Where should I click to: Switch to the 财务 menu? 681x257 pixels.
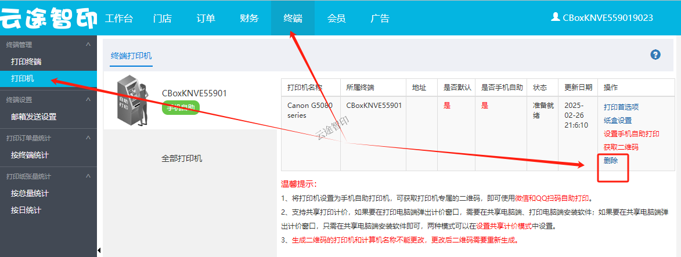coord(249,19)
